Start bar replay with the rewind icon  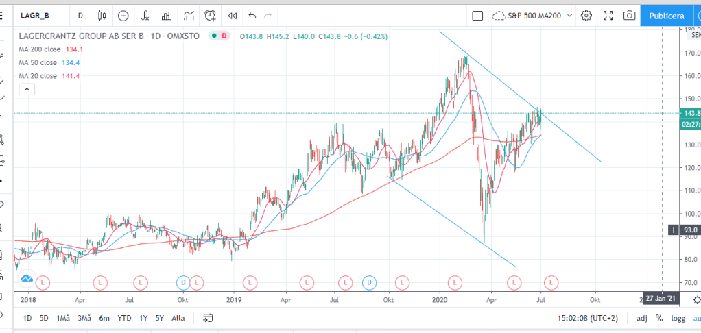(x=233, y=15)
